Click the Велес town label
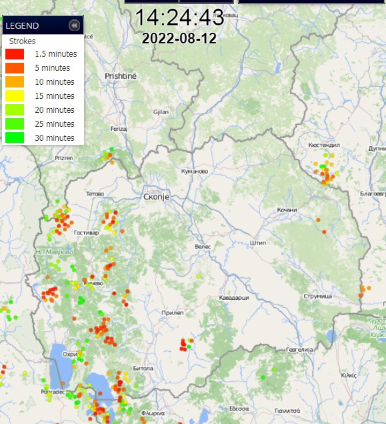Screen dimensions: 386x424 coord(203,246)
